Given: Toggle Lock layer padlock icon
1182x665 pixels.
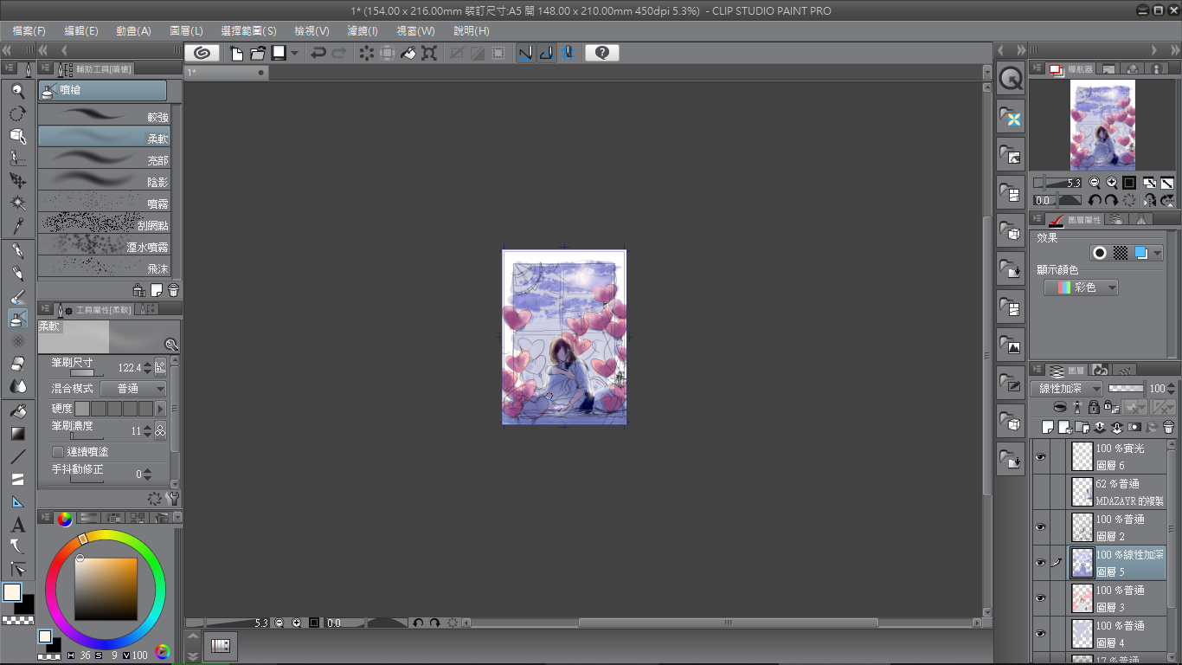Looking at the screenshot, I should click(1094, 406).
